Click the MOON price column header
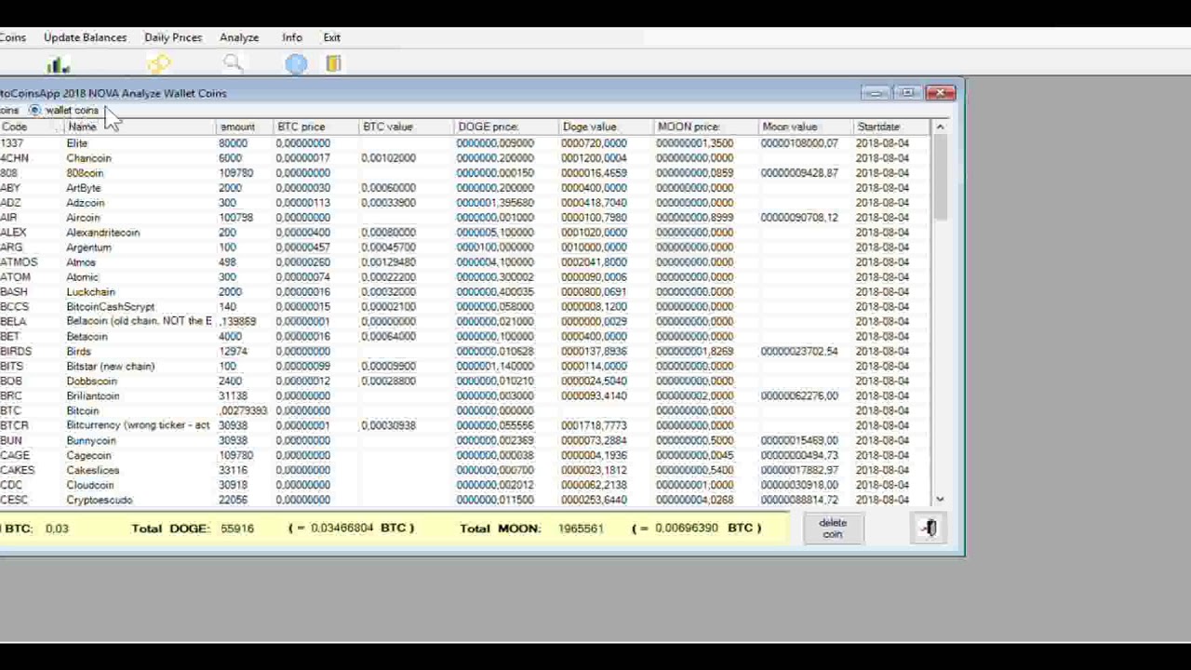1191x670 pixels. pos(706,127)
